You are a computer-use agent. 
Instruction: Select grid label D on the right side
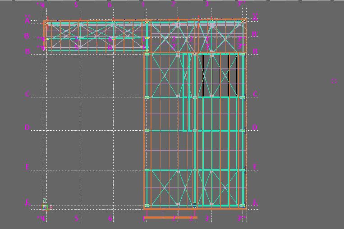[255, 128]
